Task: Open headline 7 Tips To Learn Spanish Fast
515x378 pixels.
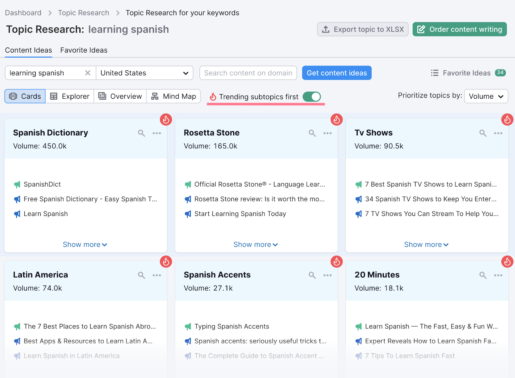Action: [410, 356]
